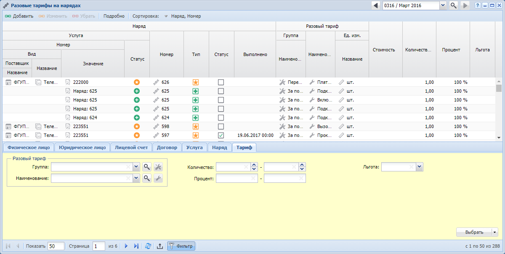Toggle the checkbox in the Подкл… row below Вклю…
The height and width of the screenshot is (254, 505).
[221, 109]
